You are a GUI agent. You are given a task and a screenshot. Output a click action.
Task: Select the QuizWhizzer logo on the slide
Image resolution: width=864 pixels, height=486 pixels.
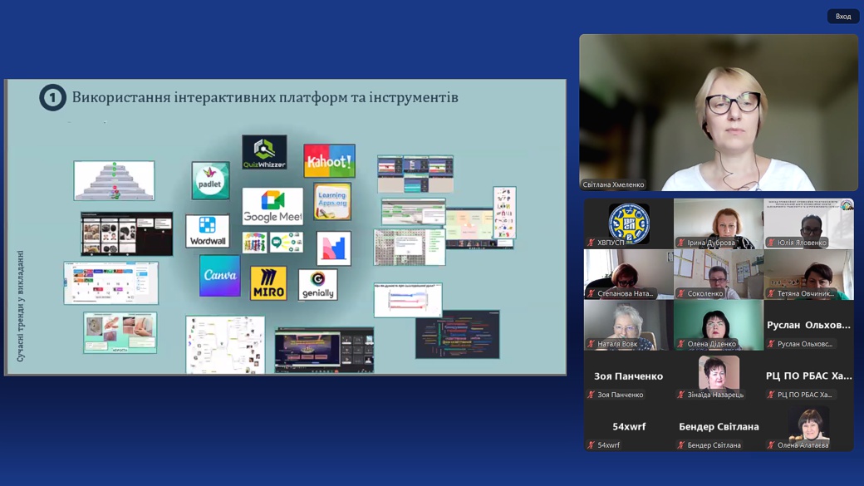pyautogui.click(x=264, y=152)
